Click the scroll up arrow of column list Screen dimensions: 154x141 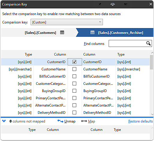pyautogui.click(x=152, y=53)
